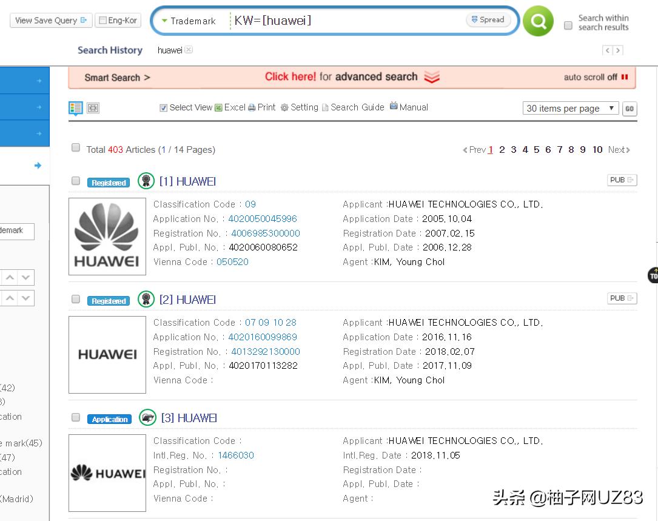Check the box for result [2] HUAWEI
Screen dimensions: 658x521
(x=76, y=299)
